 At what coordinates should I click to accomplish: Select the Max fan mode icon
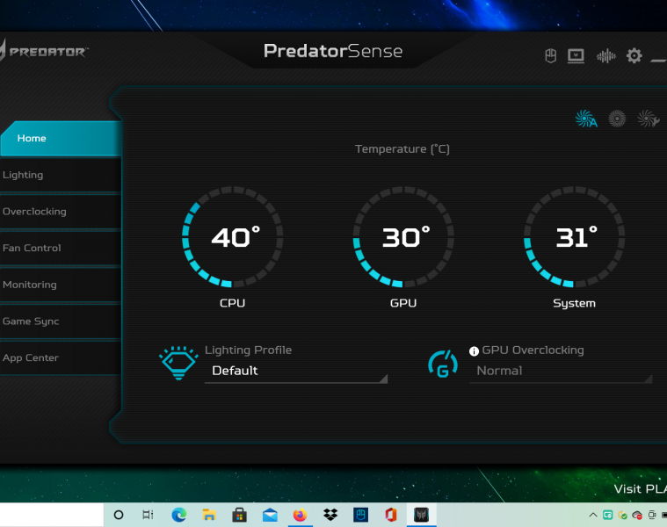[x=617, y=119]
